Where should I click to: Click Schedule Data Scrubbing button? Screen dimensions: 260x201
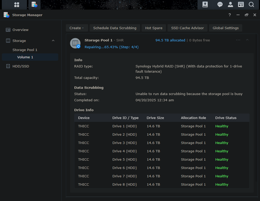point(115,28)
